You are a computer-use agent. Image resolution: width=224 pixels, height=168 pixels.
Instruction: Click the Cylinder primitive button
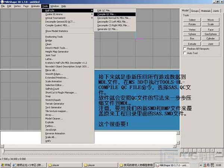click(211, 38)
